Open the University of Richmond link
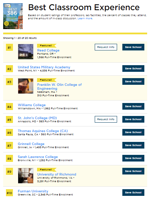 coord(57,174)
